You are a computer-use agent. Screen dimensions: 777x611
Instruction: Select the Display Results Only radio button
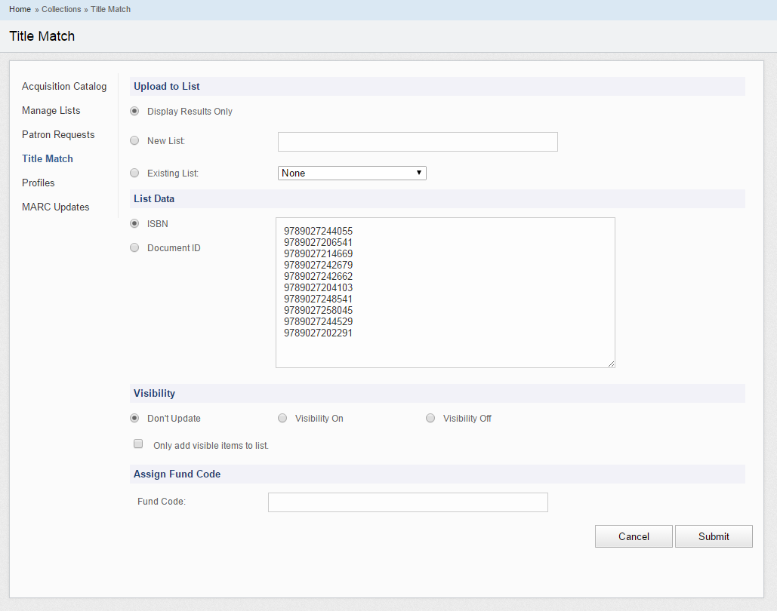pyautogui.click(x=134, y=111)
